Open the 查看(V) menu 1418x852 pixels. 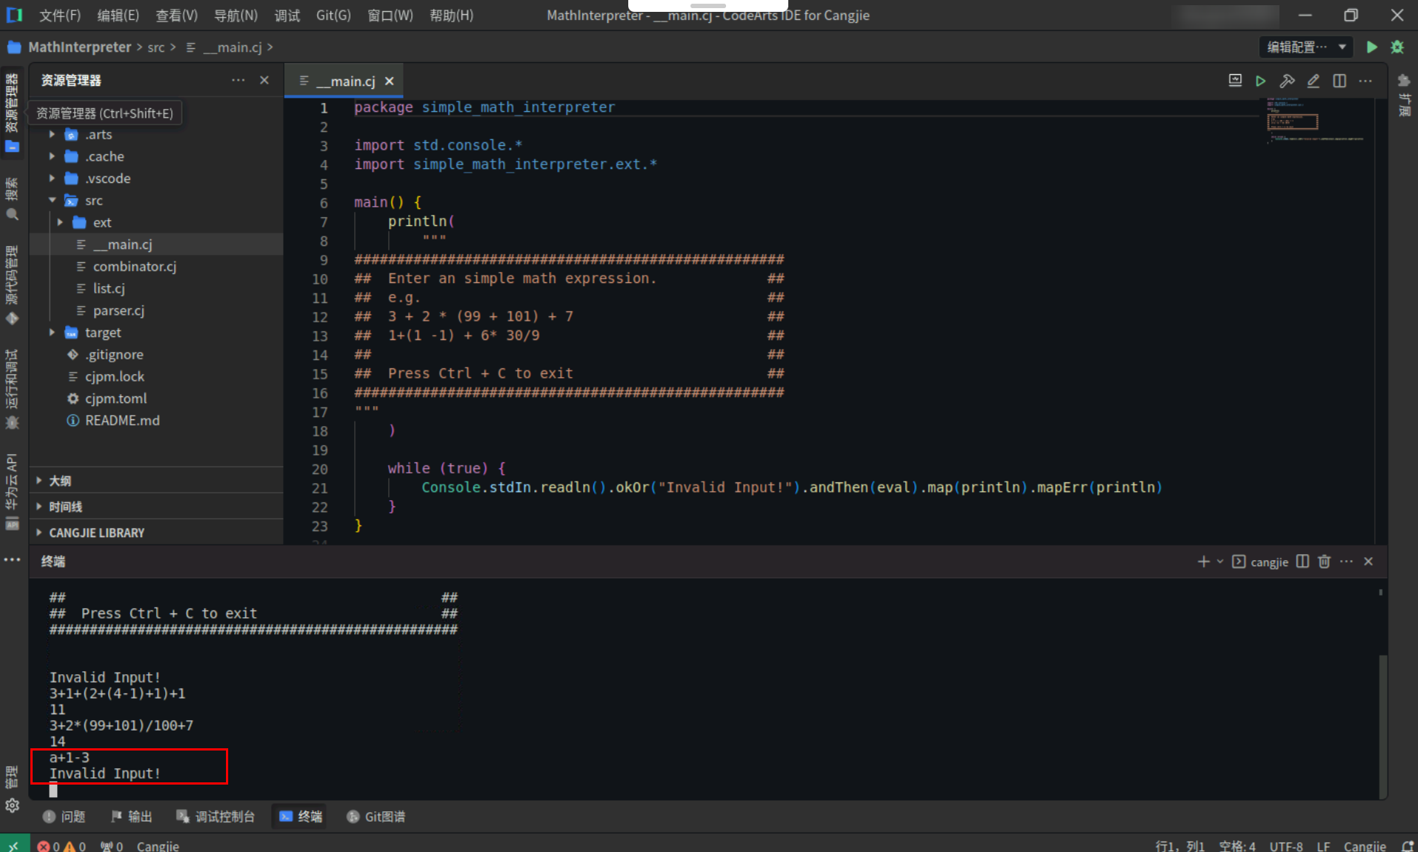tap(176, 16)
